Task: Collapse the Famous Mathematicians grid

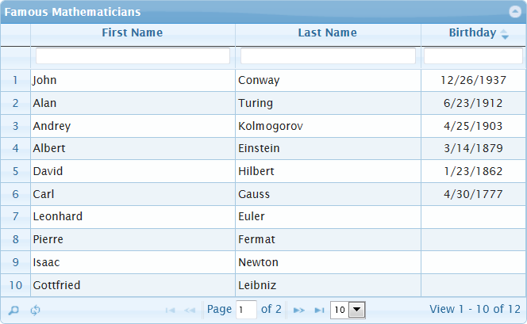Action: (515, 12)
